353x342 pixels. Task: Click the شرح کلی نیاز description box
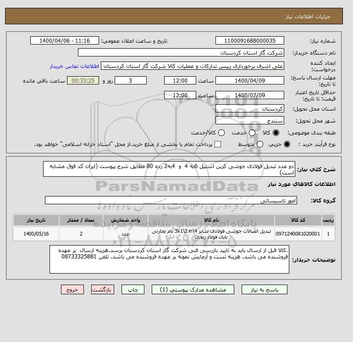[169, 169]
